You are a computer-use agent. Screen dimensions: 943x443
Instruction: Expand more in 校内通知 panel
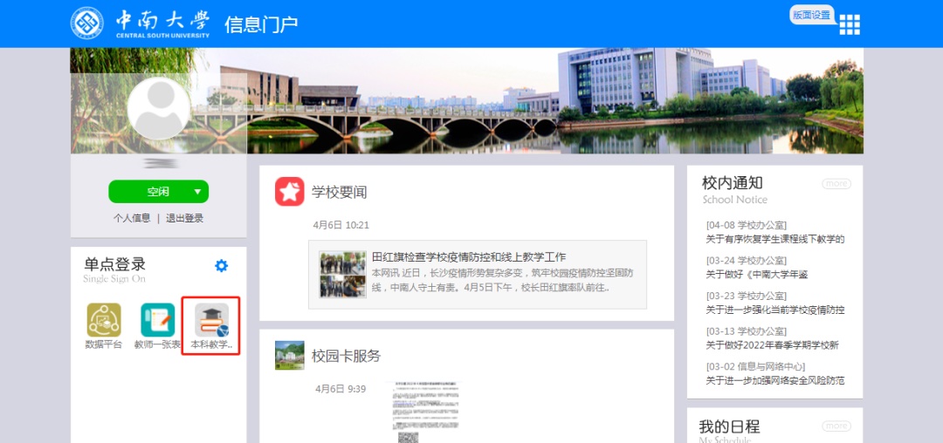tap(836, 184)
